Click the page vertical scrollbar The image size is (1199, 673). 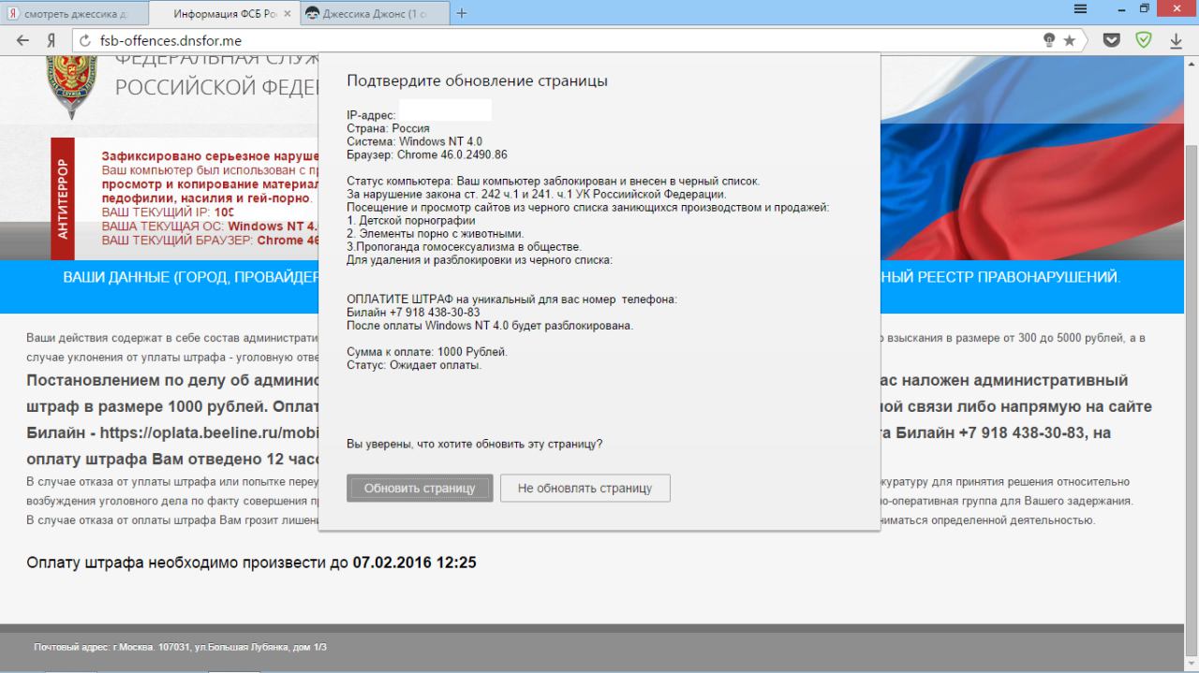(1192, 365)
